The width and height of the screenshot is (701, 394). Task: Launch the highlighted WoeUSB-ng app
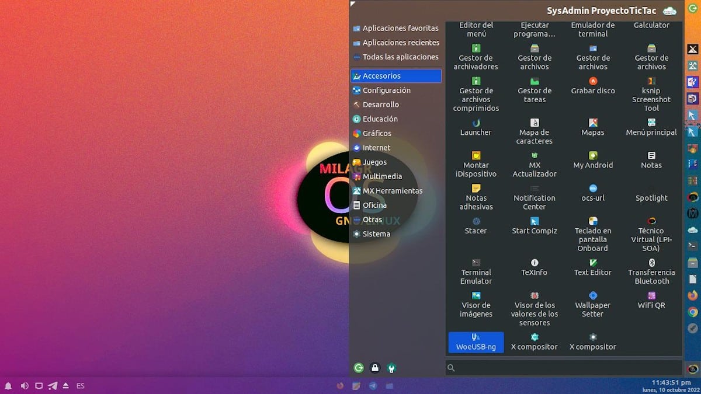click(476, 341)
